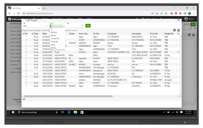Click the ULTRATECH CEMENT LTD cell
Screen dimensions: 203x128
pyautogui.click(x=118, y=52)
